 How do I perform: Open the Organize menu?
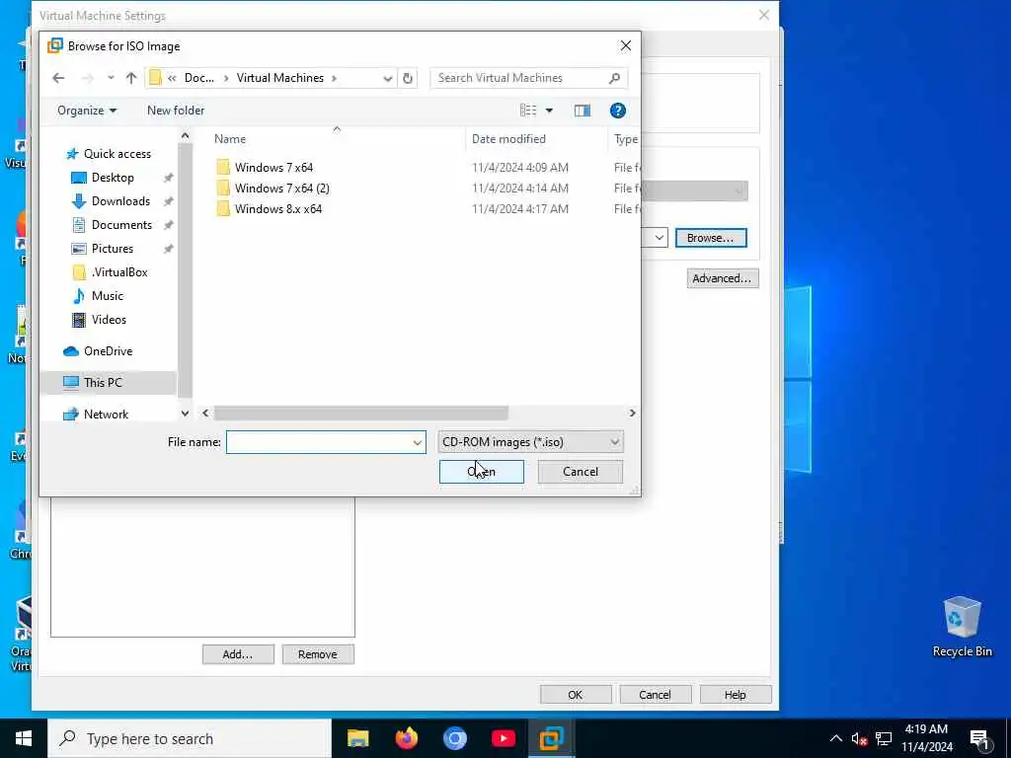coord(87,111)
